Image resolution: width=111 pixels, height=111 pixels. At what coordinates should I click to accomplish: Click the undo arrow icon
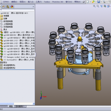[110, 2]
